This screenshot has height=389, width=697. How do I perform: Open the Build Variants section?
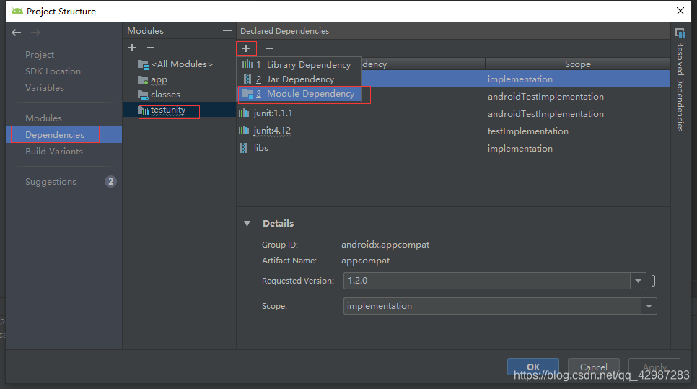(x=54, y=151)
